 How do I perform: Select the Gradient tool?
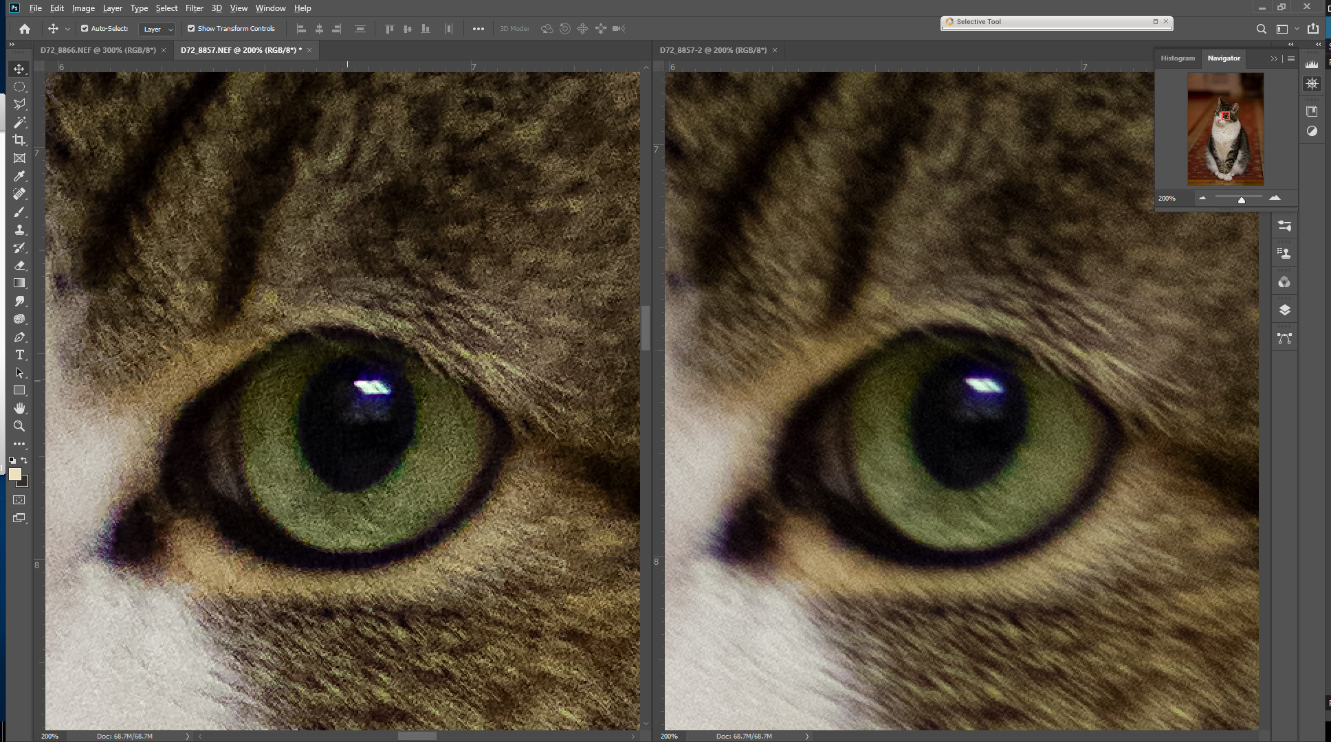tap(19, 284)
